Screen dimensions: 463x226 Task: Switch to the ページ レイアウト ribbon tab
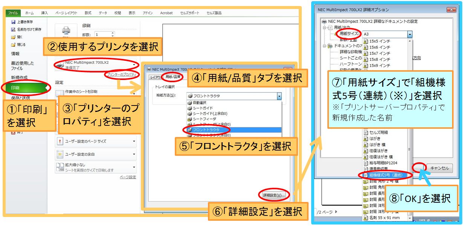pyautogui.click(x=66, y=13)
